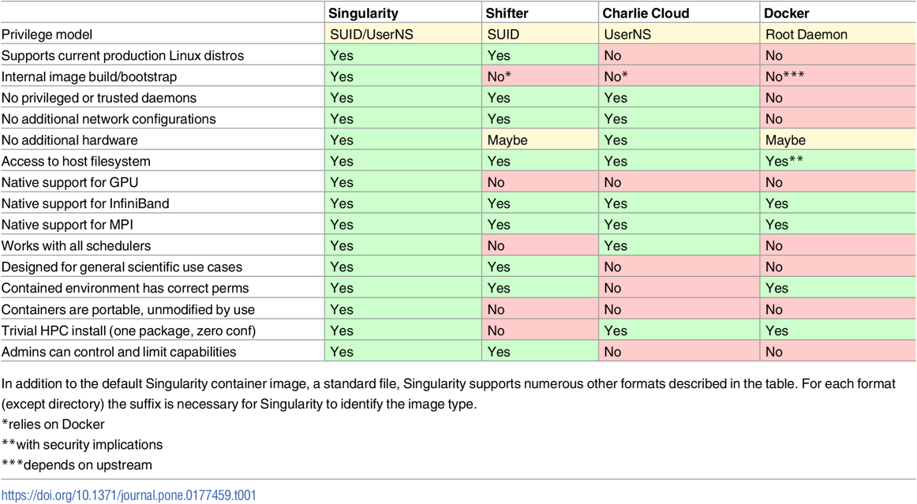Open the journal.pone DOI link
The image size is (917, 504).
coord(129,495)
